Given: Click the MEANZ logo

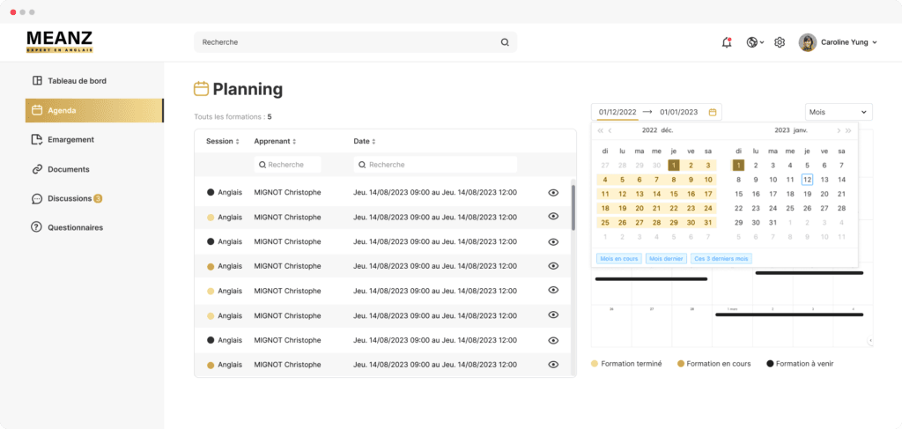Looking at the screenshot, I should pyautogui.click(x=59, y=41).
